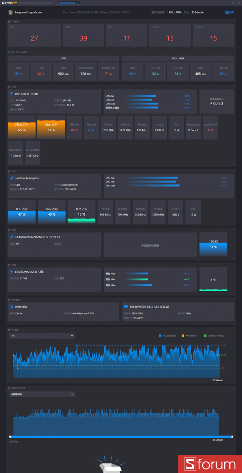Click the right handle of the timeline range slider
This screenshot has height=473, width=242.
232,437
